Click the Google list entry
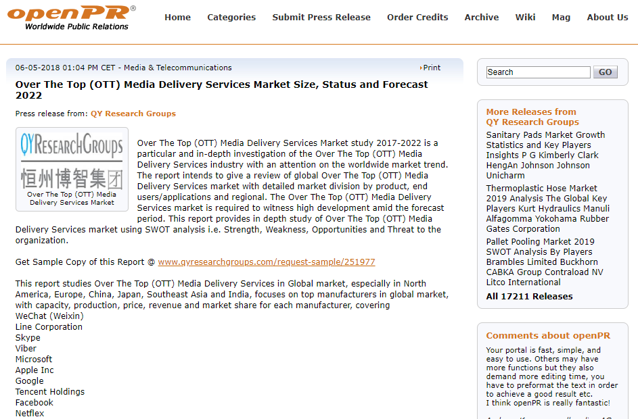Image resolution: width=638 pixels, height=419 pixels. [29, 380]
